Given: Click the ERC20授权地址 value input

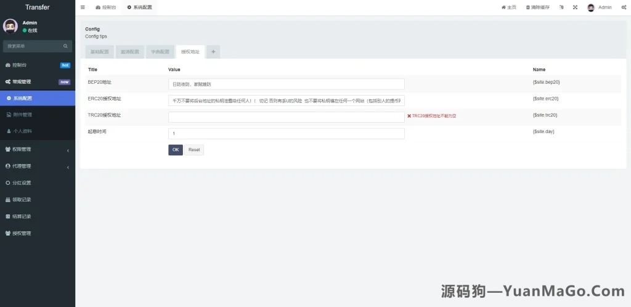Looking at the screenshot, I should coord(286,100).
